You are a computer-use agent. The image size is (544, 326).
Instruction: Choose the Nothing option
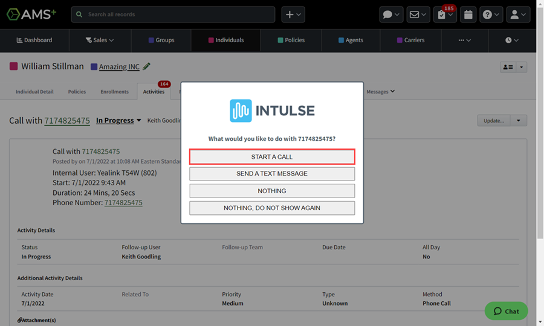click(x=272, y=191)
